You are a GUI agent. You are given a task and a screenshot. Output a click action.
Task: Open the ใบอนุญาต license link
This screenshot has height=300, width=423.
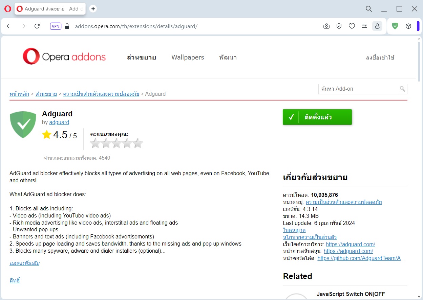click(x=294, y=230)
